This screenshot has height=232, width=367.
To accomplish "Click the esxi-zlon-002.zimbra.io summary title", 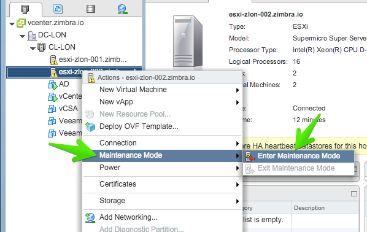I will point(266,15).
